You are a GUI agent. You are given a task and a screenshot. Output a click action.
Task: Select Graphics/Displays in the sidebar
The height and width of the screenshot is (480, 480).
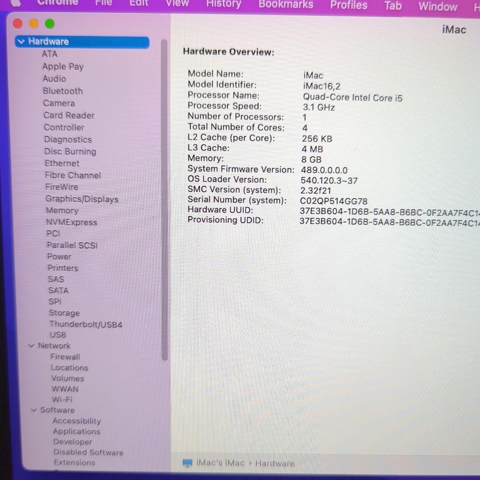[x=82, y=199]
